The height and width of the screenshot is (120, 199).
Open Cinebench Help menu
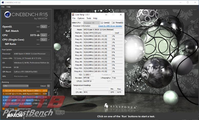(8, 7)
